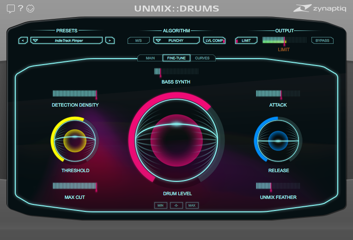Click the MAX CUT slider
The width and height of the screenshot is (353, 240).
(75, 186)
